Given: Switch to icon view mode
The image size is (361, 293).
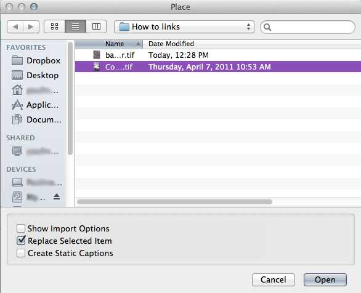Looking at the screenshot, I should coord(54,26).
